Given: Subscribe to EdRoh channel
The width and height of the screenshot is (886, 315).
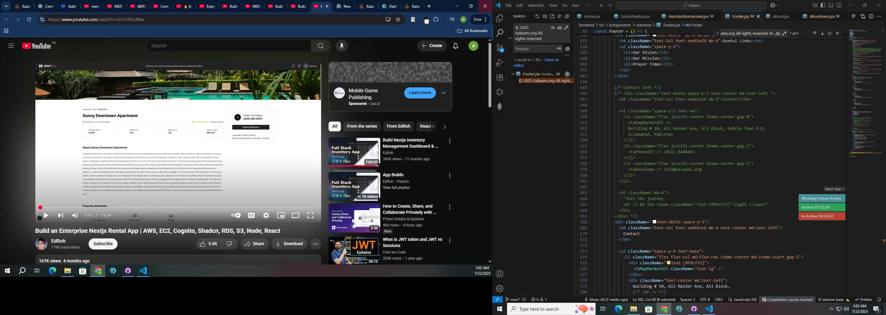Looking at the screenshot, I should pyautogui.click(x=103, y=244).
